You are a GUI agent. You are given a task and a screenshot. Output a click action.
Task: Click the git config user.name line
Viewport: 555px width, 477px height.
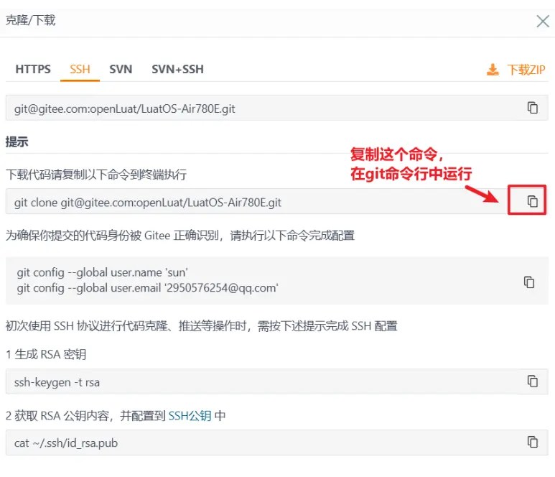102,272
